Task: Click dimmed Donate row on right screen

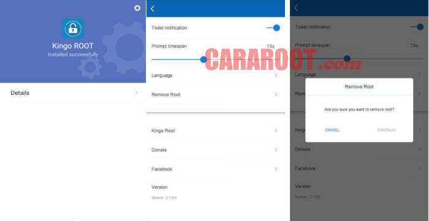Action: click(359, 149)
